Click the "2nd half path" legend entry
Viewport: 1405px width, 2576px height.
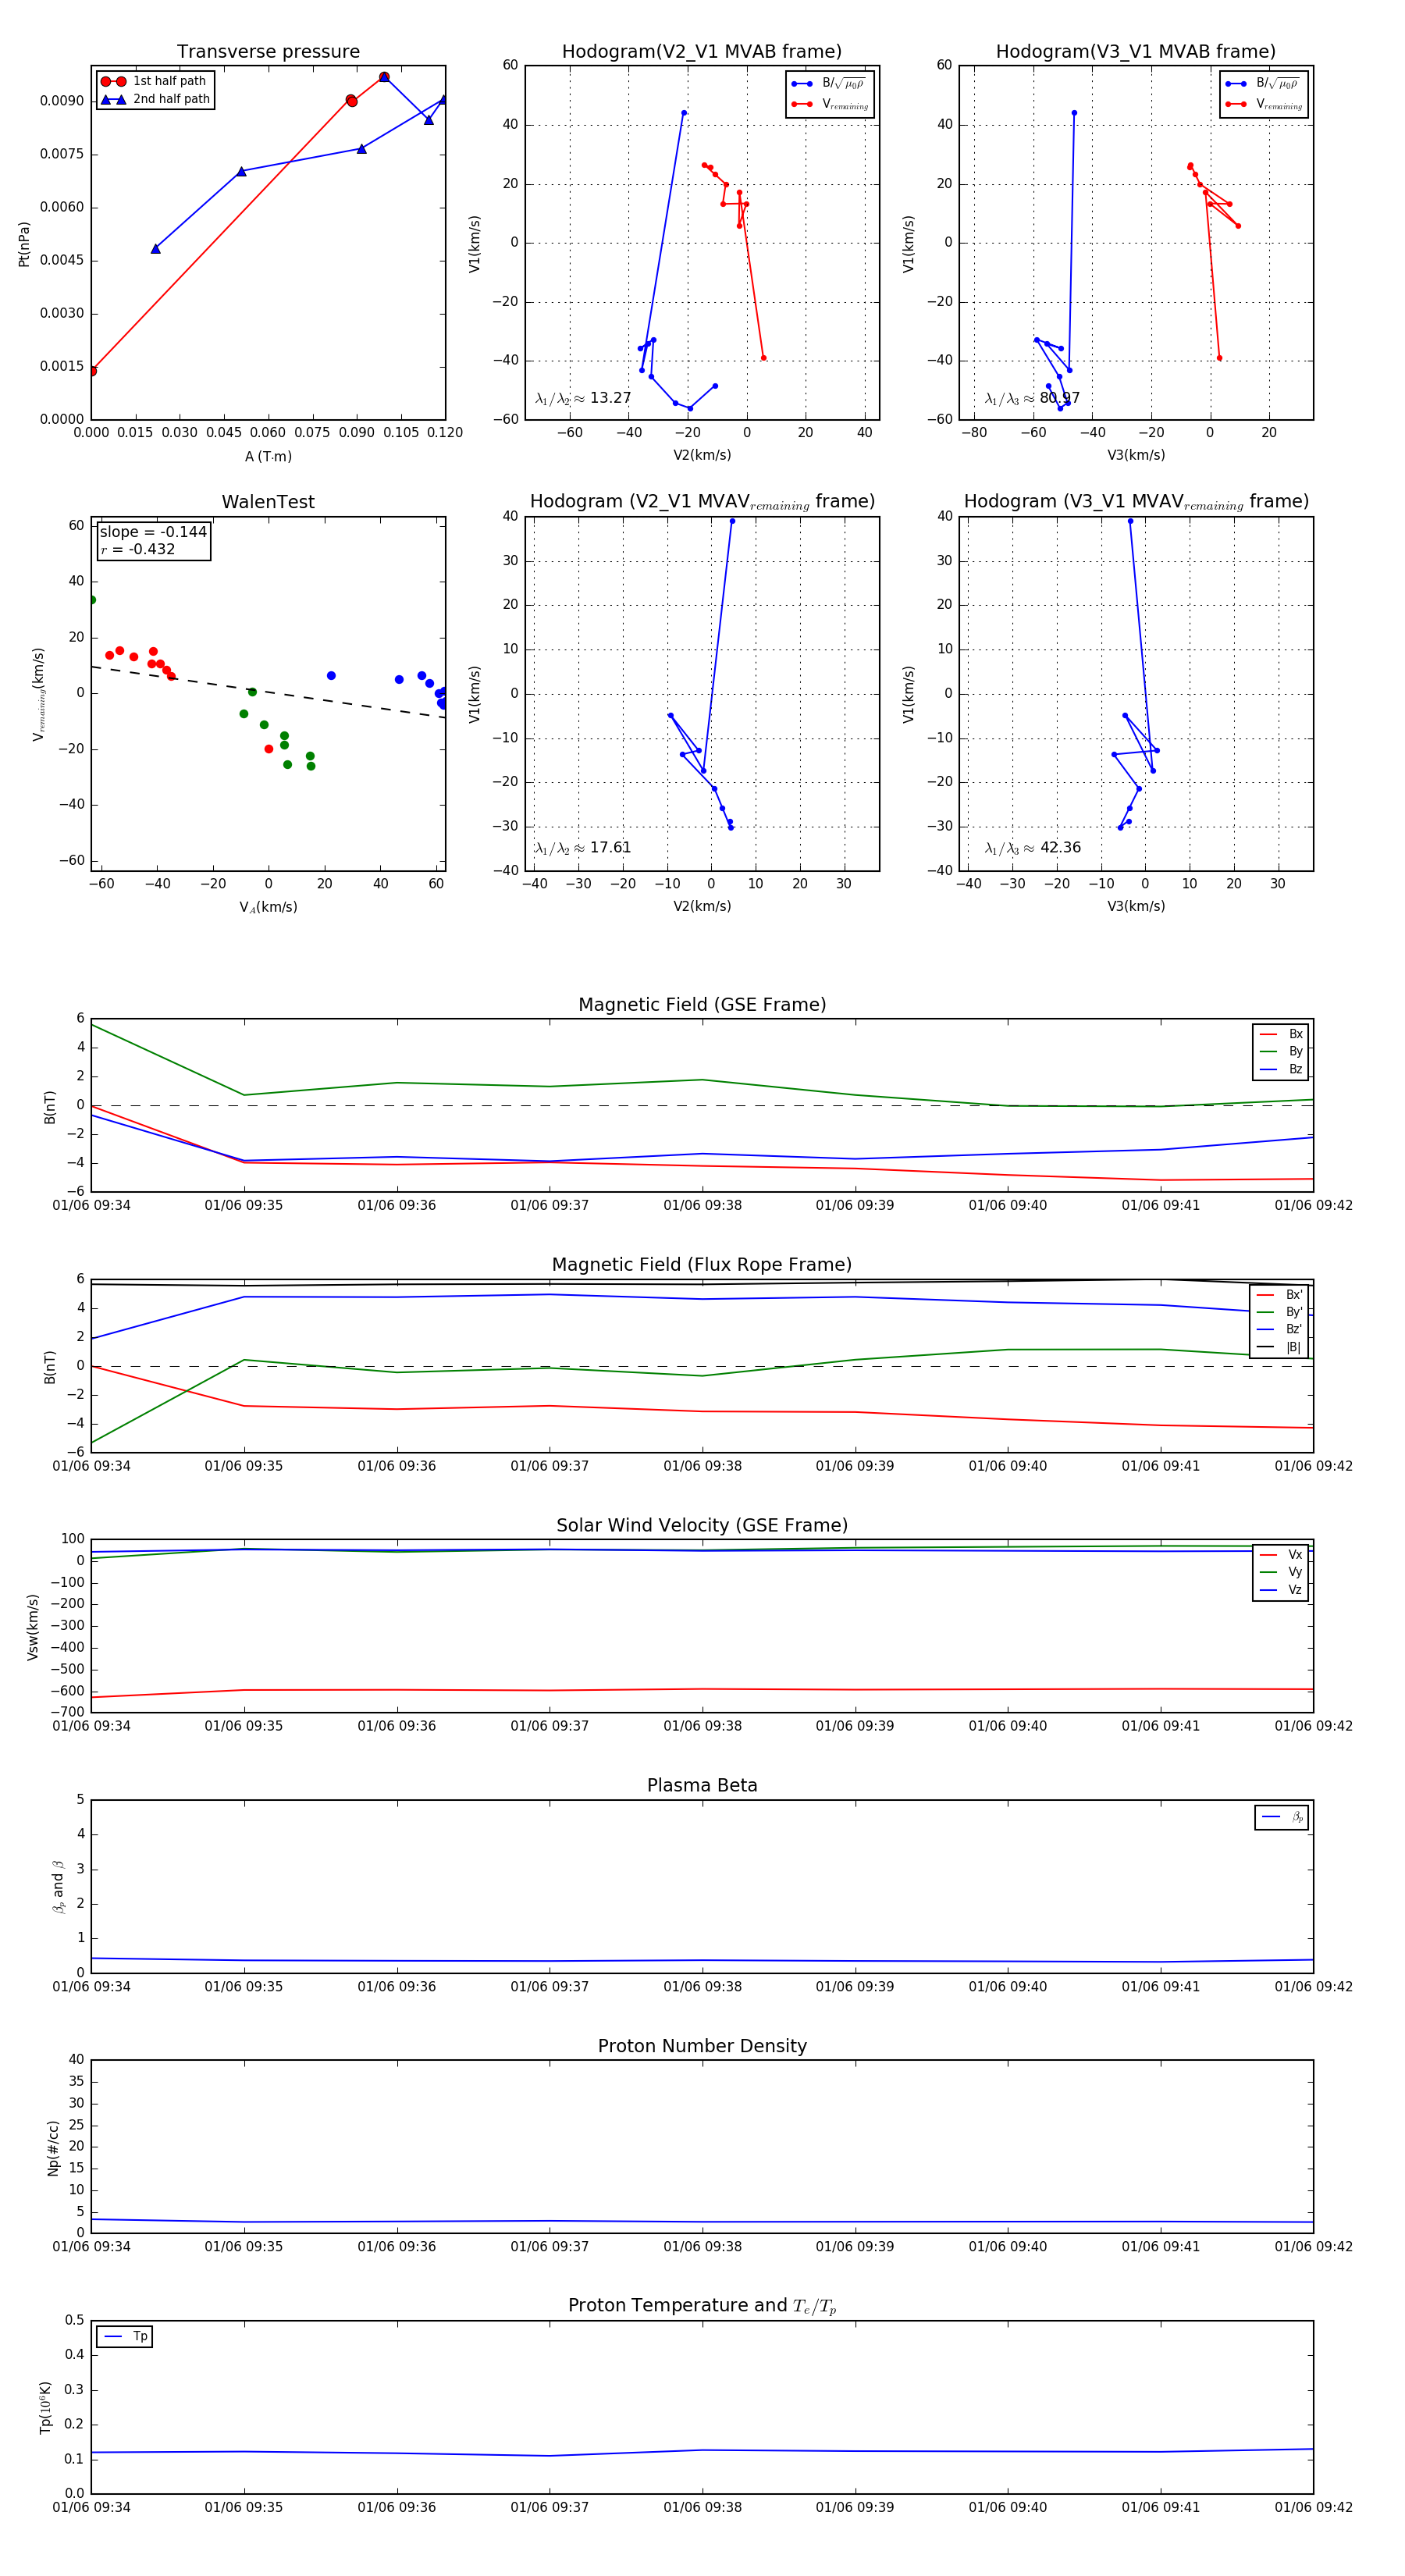pos(155,99)
